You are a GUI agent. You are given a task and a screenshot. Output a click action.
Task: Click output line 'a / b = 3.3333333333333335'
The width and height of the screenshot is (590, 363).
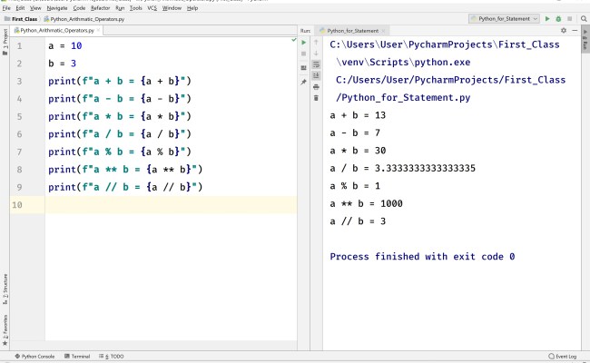(403, 168)
